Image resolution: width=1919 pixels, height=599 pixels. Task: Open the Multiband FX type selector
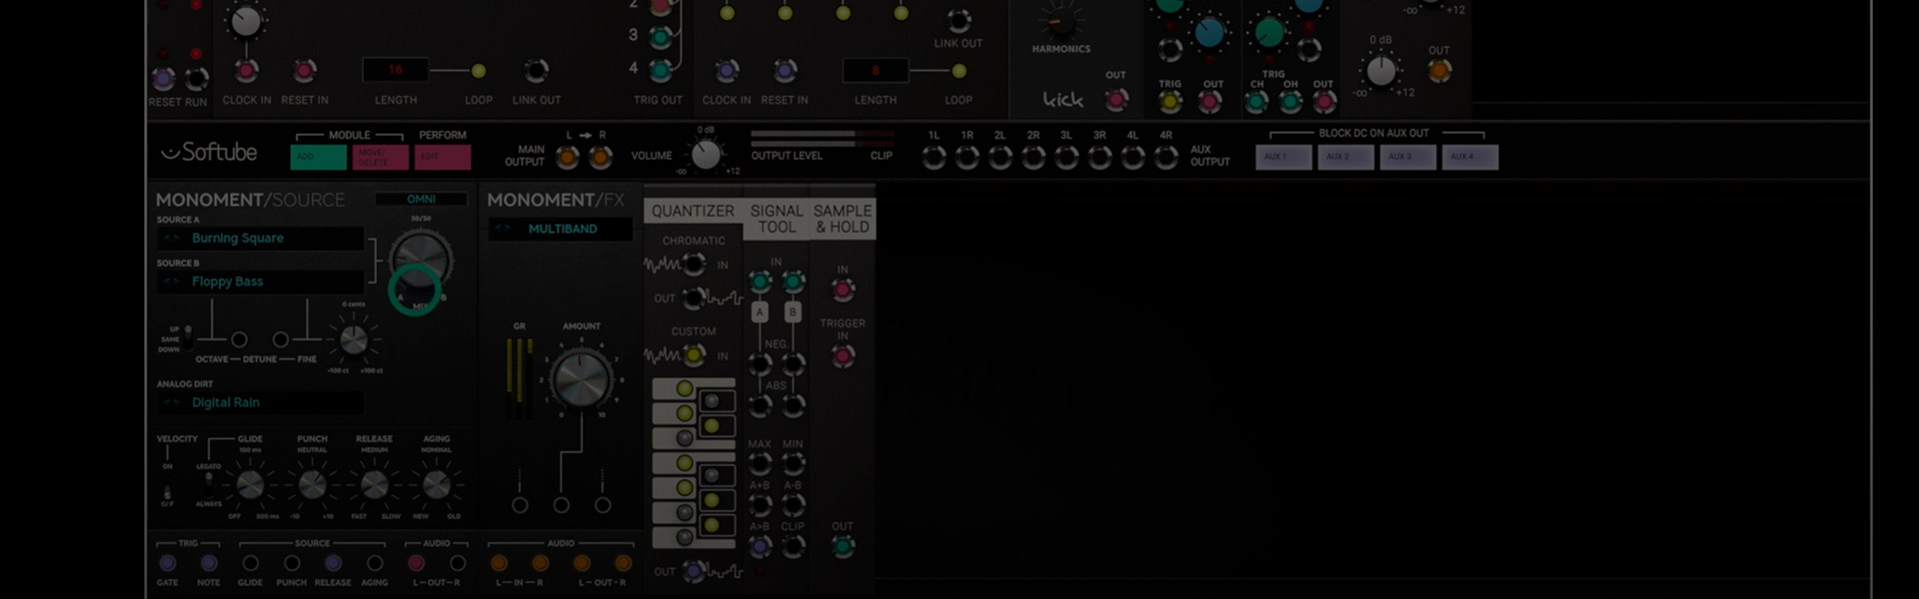561,230
